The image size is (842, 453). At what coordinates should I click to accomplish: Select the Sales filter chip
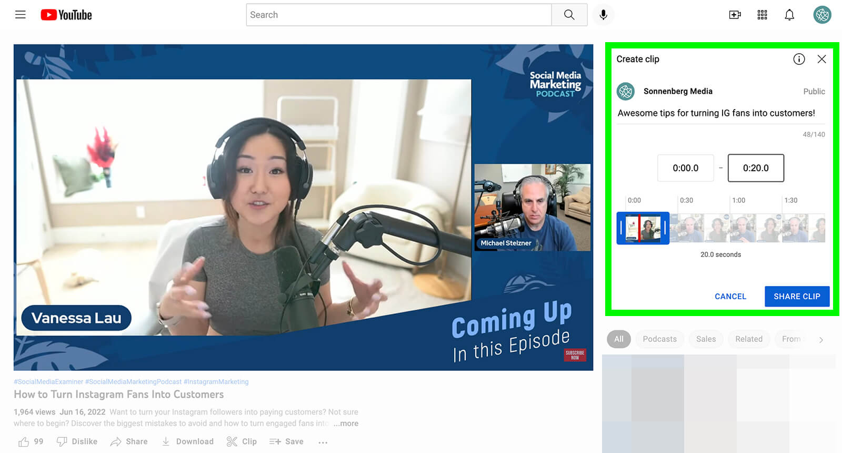(x=706, y=339)
